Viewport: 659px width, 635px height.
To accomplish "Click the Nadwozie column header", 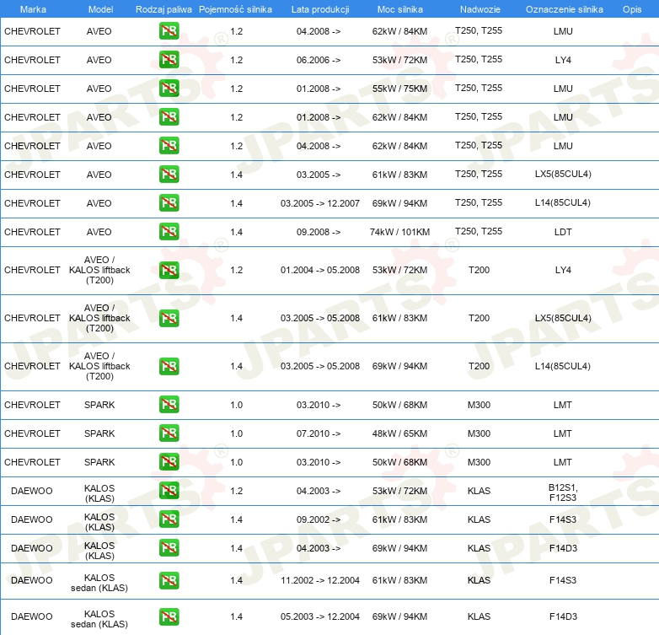I will (480, 9).
